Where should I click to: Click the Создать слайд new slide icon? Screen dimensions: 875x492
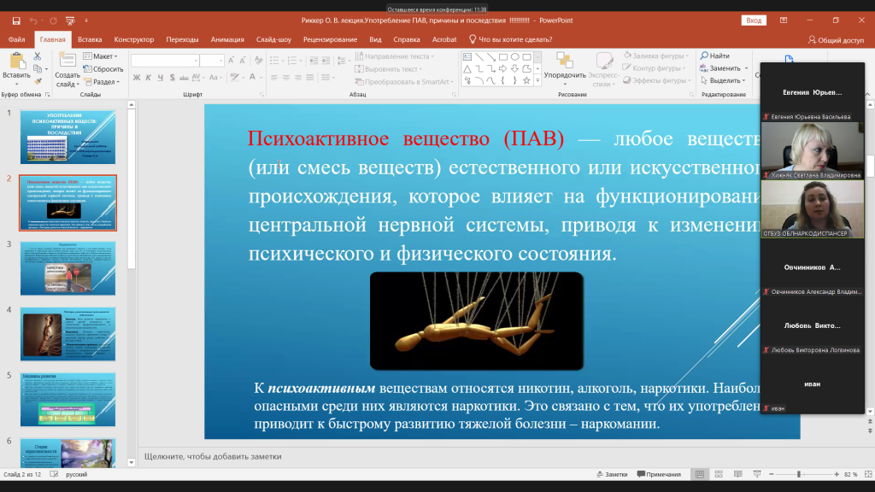pyautogui.click(x=68, y=61)
